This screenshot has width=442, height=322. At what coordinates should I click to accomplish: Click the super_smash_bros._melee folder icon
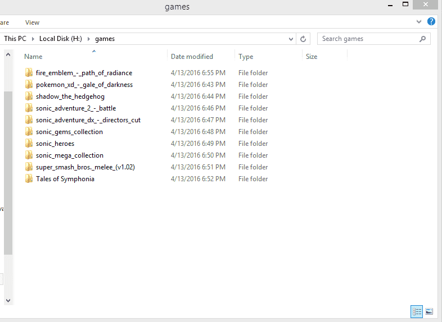[29, 167]
